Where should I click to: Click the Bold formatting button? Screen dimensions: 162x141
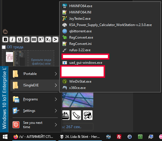[5, 39]
